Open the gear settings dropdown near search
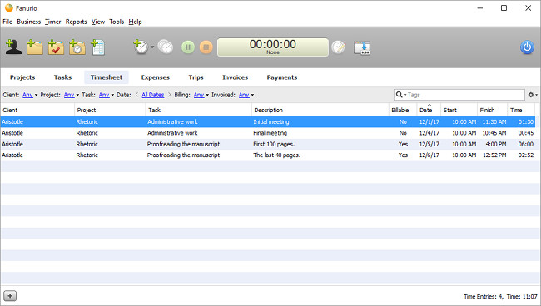Viewport: 541px width, 306px height. pyautogui.click(x=533, y=95)
